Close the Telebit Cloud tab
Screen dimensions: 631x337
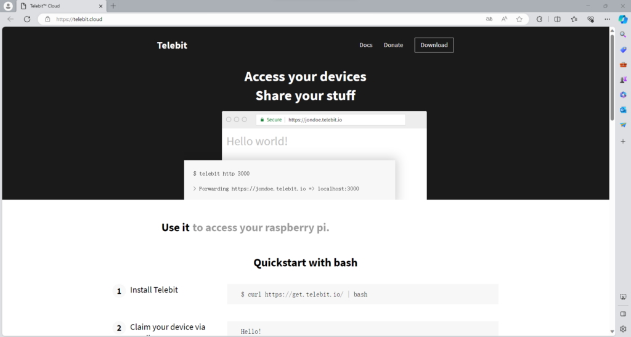coord(100,6)
